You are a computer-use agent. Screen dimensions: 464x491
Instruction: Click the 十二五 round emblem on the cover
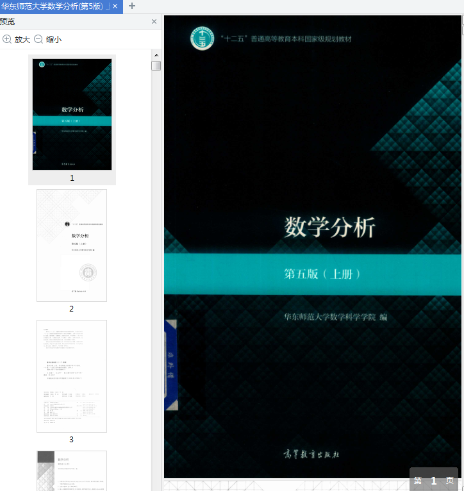tap(203, 38)
